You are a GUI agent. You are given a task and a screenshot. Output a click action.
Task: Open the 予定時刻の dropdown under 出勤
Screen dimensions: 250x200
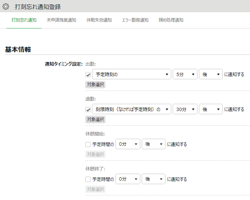(x=131, y=75)
